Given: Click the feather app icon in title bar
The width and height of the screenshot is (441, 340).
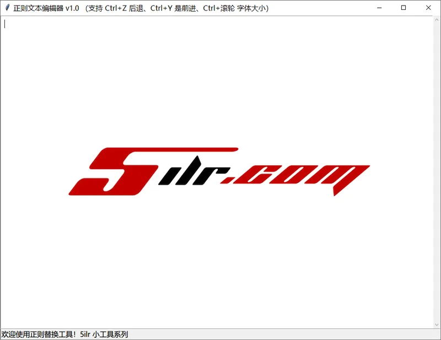Looking at the screenshot, I should tap(7, 8).
